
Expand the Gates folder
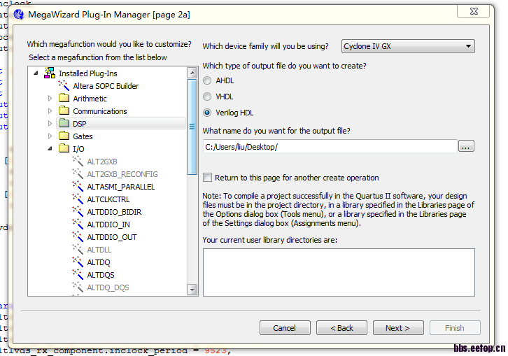click(x=50, y=136)
